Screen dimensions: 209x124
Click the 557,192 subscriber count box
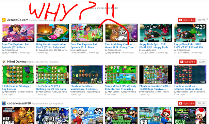click(x=201, y=103)
